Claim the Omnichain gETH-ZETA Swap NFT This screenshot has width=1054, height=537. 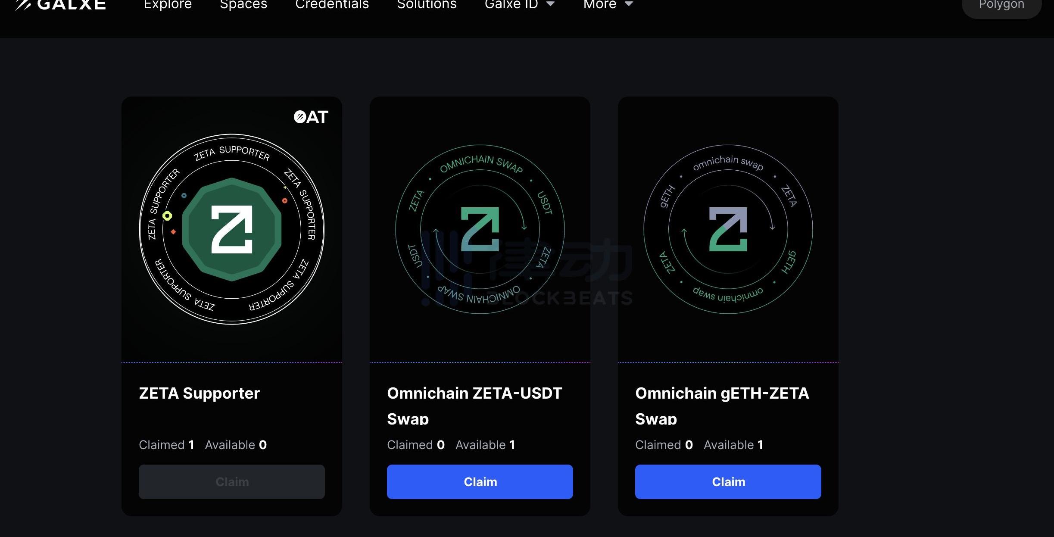pyautogui.click(x=728, y=482)
